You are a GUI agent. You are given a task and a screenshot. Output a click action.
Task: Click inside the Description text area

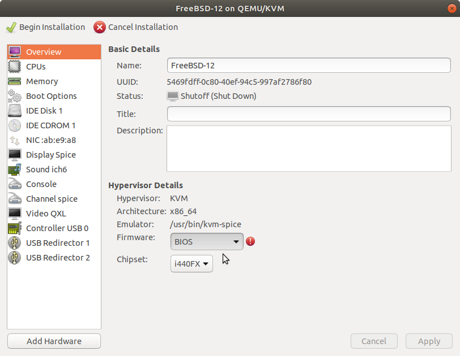pyautogui.click(x=309, y=149)
